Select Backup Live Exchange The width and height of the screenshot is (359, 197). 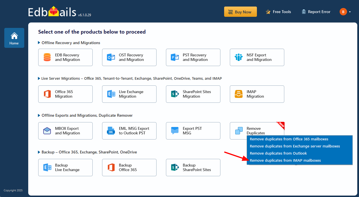[x=65, y=167]
